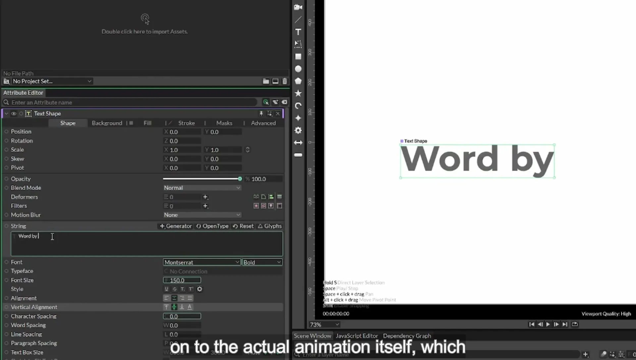Screen dimensions: 636x360
Task: Click the Opacity slider handle
Action: point(240,179)
